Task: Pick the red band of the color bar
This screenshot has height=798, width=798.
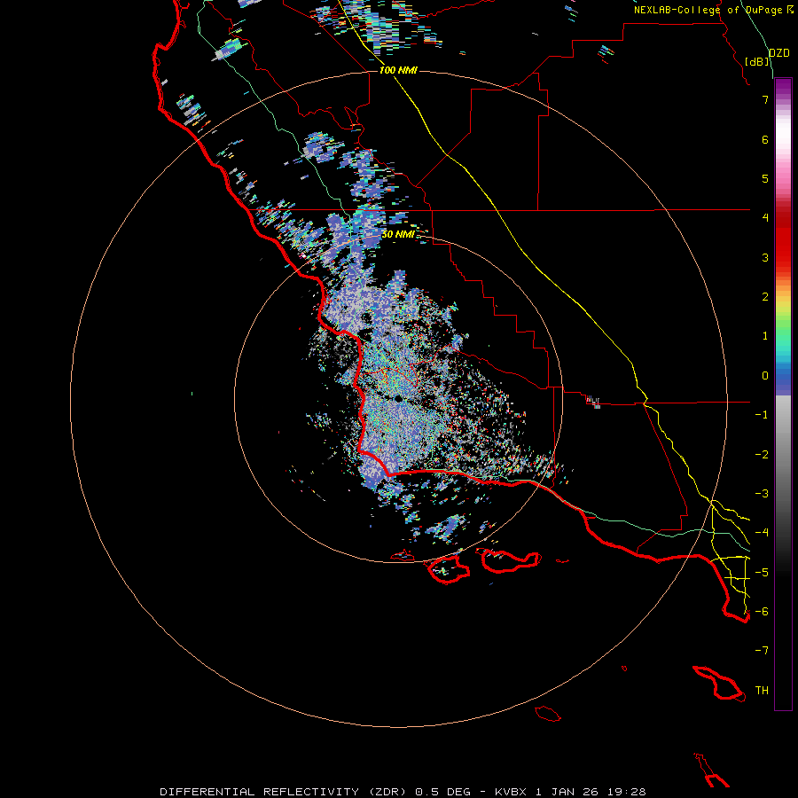Action: pyautogui.click(x=783, y=239)
